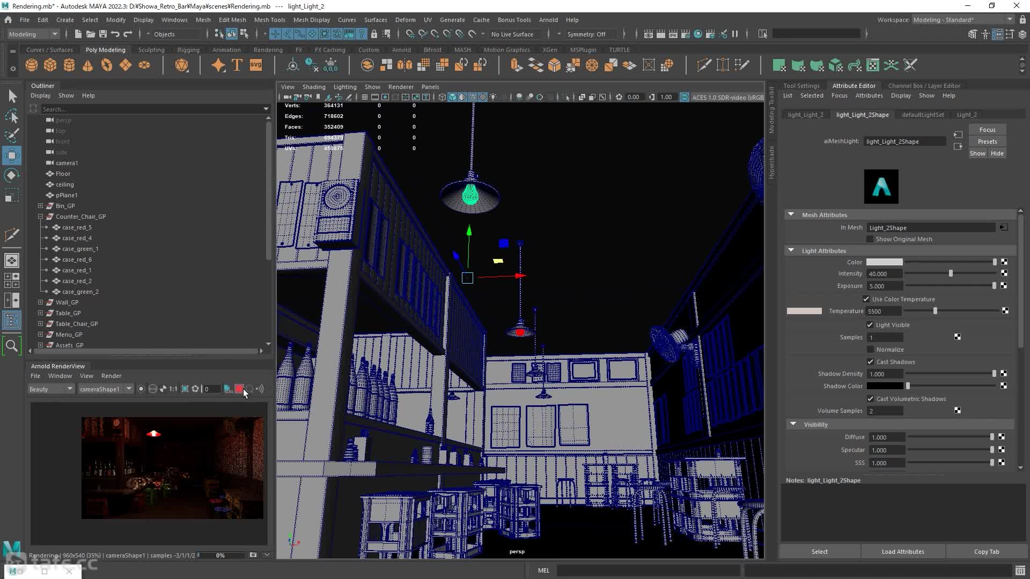Toggle Cast Volumetric Shadows checkbox
This screenshot has height=579, width=1030.
870,399
